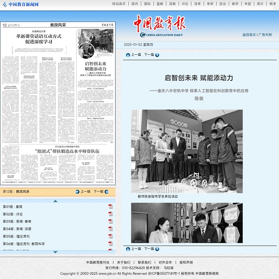This screenshot has height=279, width=279.
Task: Click top 上一篇 text link
Action: [136, 55]
